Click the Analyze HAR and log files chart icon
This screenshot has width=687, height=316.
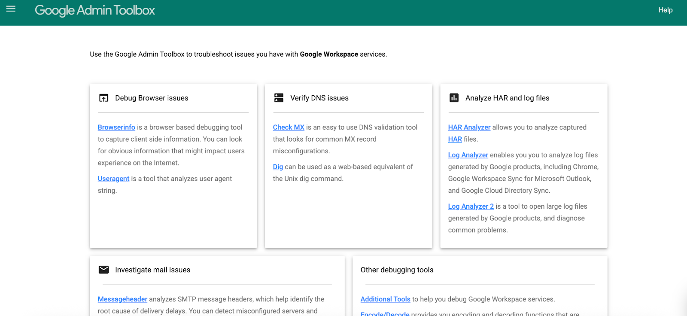pyautogui.click(x=454, y=98)
